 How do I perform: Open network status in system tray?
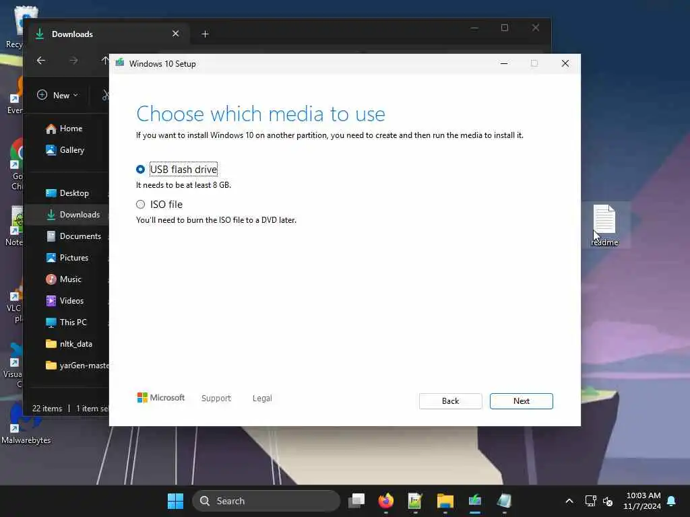(590, 501)
